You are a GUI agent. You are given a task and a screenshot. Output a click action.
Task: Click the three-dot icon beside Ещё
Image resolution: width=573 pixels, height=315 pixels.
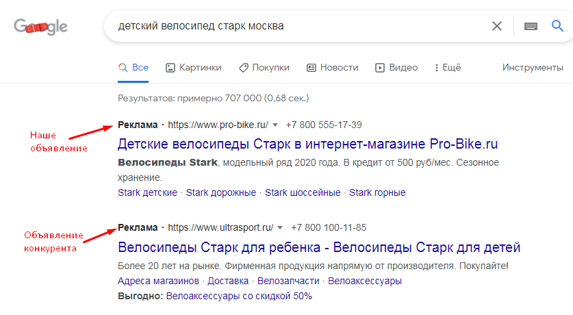click(x=436, y=68)
